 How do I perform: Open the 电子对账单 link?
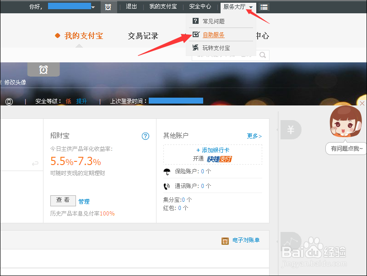tap(246, 240)
